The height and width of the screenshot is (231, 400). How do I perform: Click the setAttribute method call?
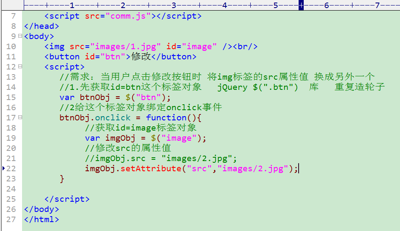coord(151,169)
